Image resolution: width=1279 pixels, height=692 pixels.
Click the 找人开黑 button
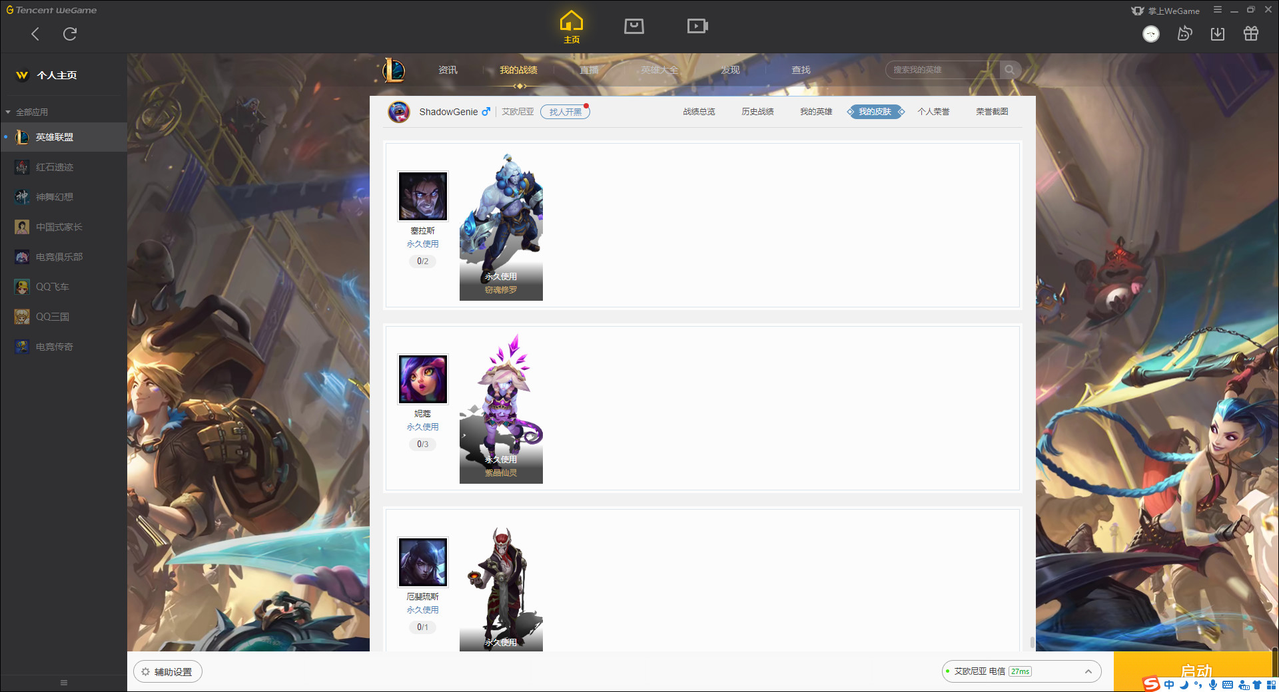565,112
